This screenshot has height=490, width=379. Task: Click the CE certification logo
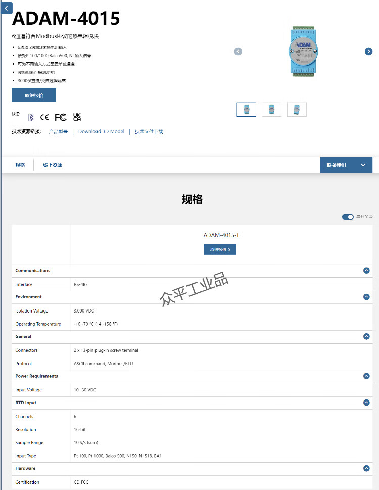[44, 117]
